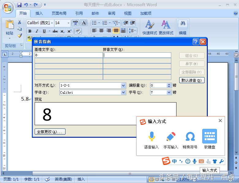
Task: Click the Office button logo
Action: pos(8,8)
